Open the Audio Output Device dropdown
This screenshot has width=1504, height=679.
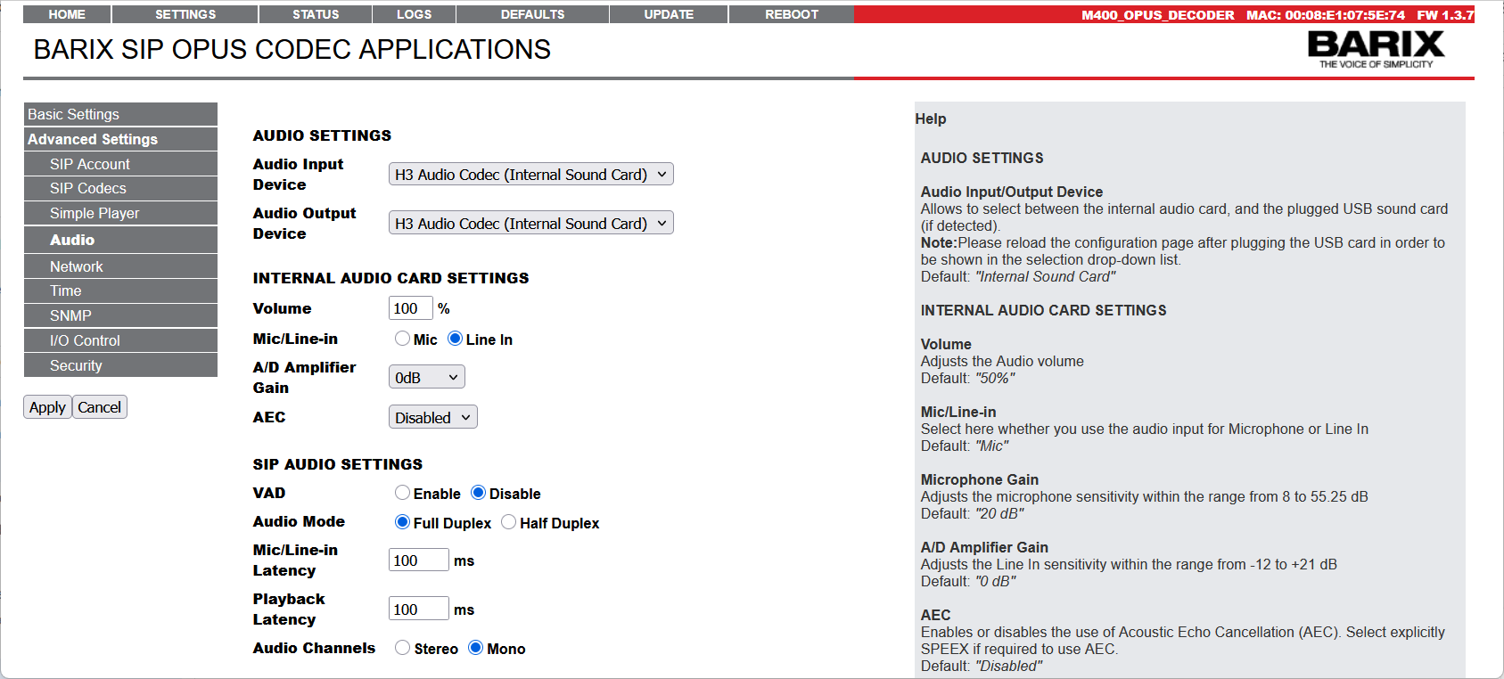tap(531, 224)
